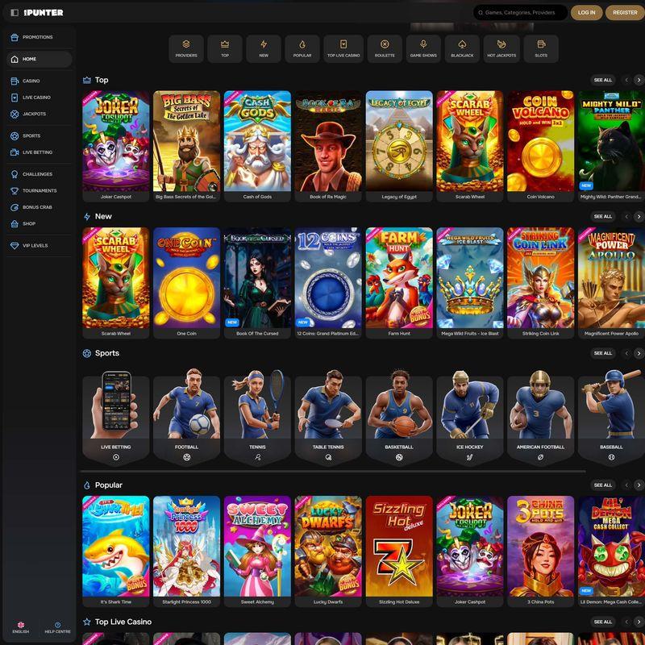This screenshot has width=645, height=645.
Task: Open Sports in the sidebar
Action: pos(38,135)
